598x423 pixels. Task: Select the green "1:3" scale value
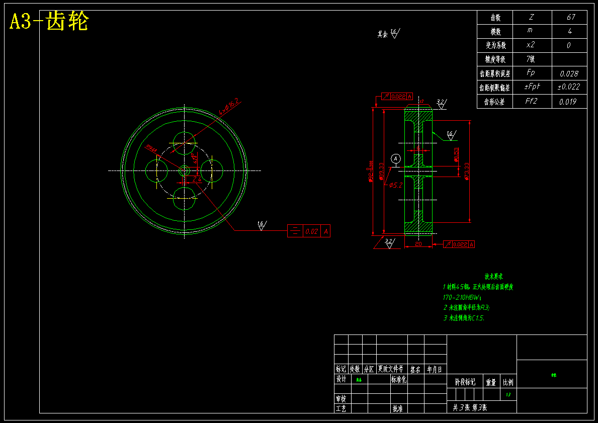click(x=508, y=395)
